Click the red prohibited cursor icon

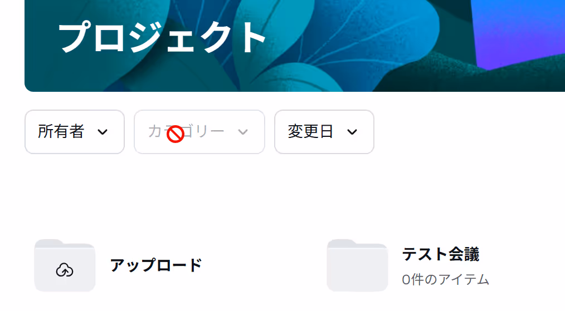coord(176,134)
